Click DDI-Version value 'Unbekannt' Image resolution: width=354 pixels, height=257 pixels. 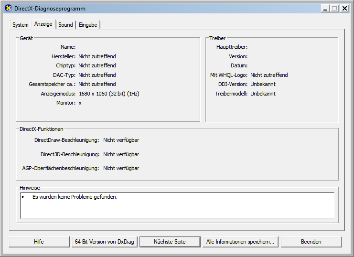point(263,84)
